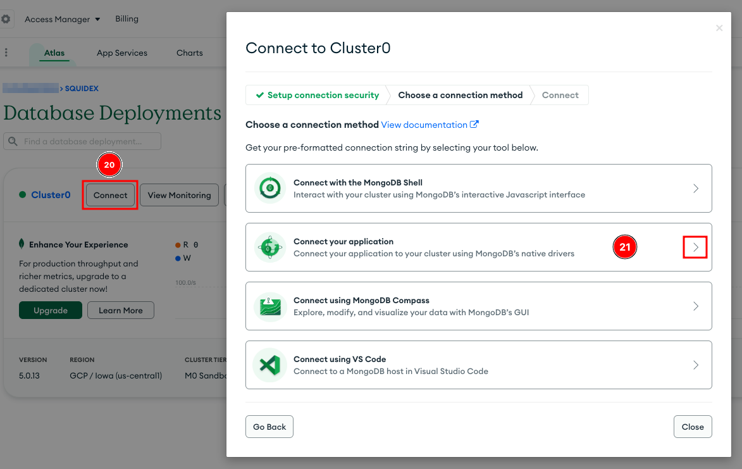Click the Connect your application globe icon
Screen dimensions: 742x469
(270, 247)
